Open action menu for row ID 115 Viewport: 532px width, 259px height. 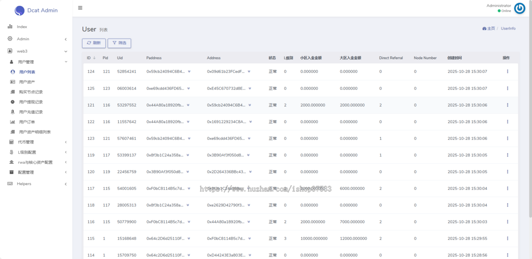[x=507, y=238]
